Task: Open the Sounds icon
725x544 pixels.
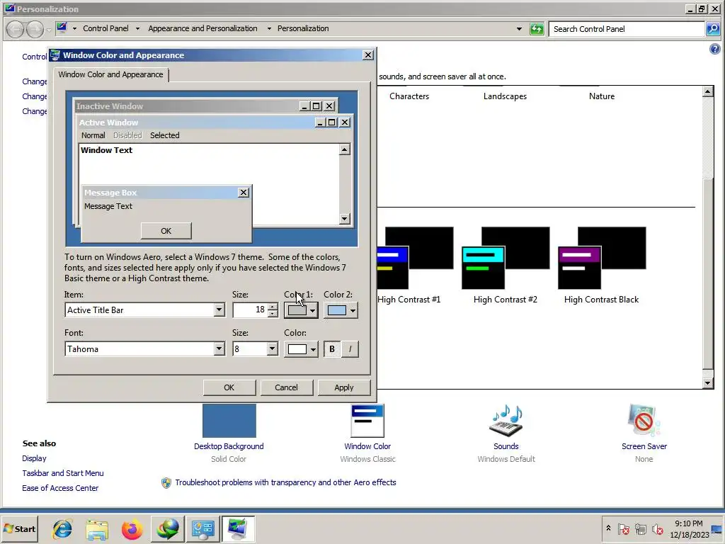Action: tap(506, 421)
